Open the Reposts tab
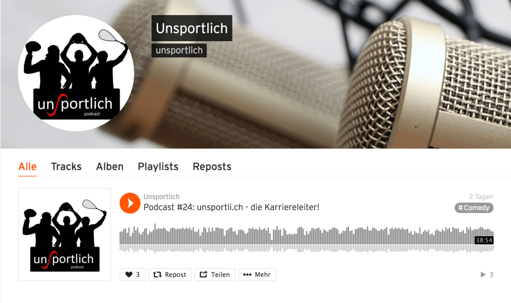The image size is (511, 303). (x=212, y=167)
